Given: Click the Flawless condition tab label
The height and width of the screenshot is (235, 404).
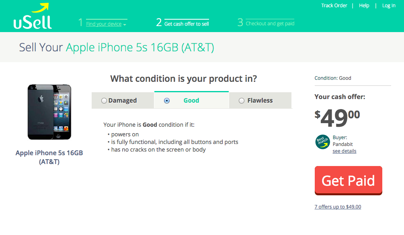Looking at the screenshot, I should (260, 101).
